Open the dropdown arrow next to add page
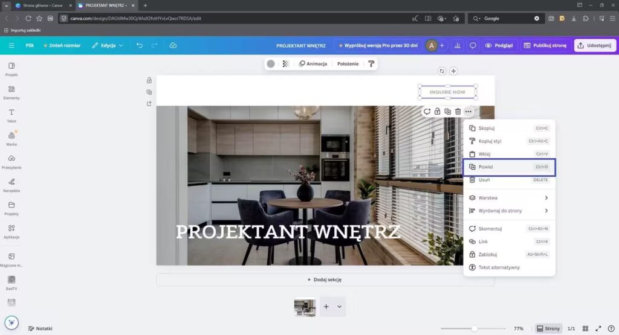 pyautogui.click(x=339, y=307)
